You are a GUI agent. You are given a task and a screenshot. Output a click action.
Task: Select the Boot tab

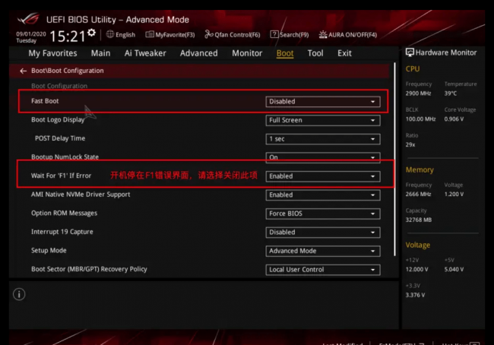pyautogui.click(x=285, y=53)
